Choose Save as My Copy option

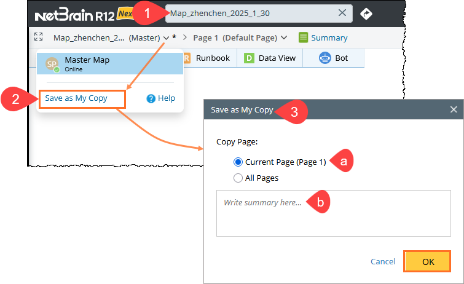coord(76,98)
